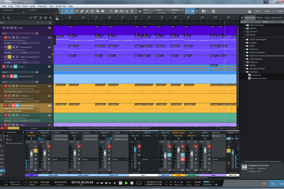Click the tempo value 156.00

pos(197,182)
